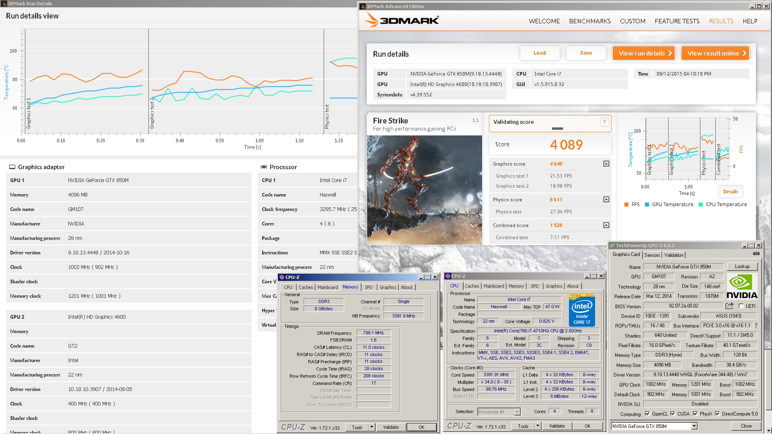Open Tools dropdown arrow in CPU-Z Memory window
The height and width of the screenshot is (434, 772).
[x=372, y=427]
